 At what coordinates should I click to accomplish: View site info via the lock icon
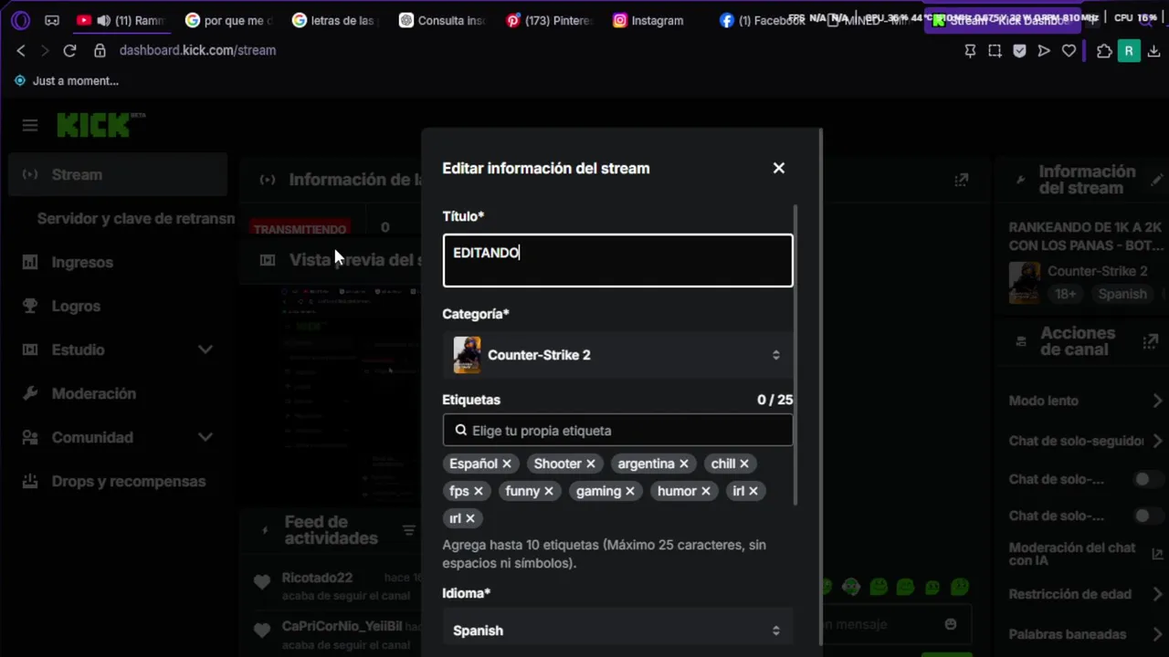100,51
